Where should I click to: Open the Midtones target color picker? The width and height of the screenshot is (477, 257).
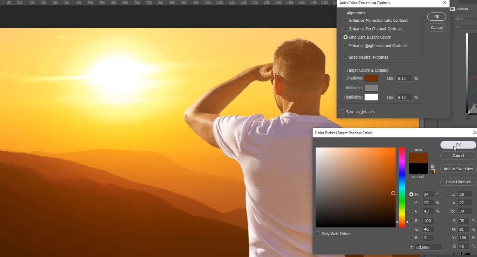[371, 88]
